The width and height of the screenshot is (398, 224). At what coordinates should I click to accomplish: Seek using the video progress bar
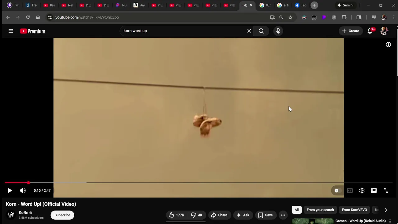[x=199, y=183]
